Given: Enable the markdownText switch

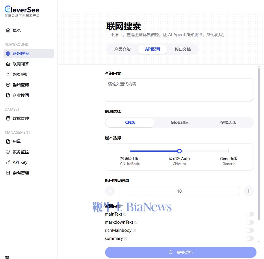Looking at the screenshot, I should click(x=250, y=222).
